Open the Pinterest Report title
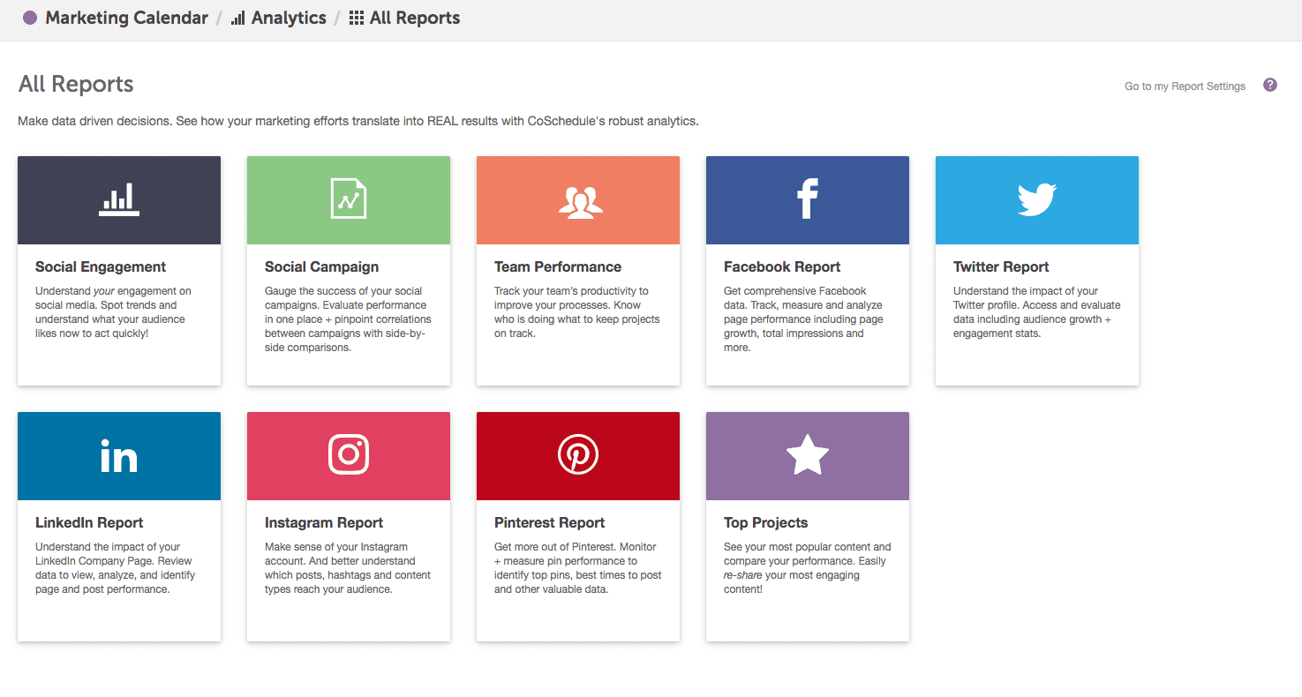The width and height of the screenshot is (1302, 697). [x=550, y=522]
